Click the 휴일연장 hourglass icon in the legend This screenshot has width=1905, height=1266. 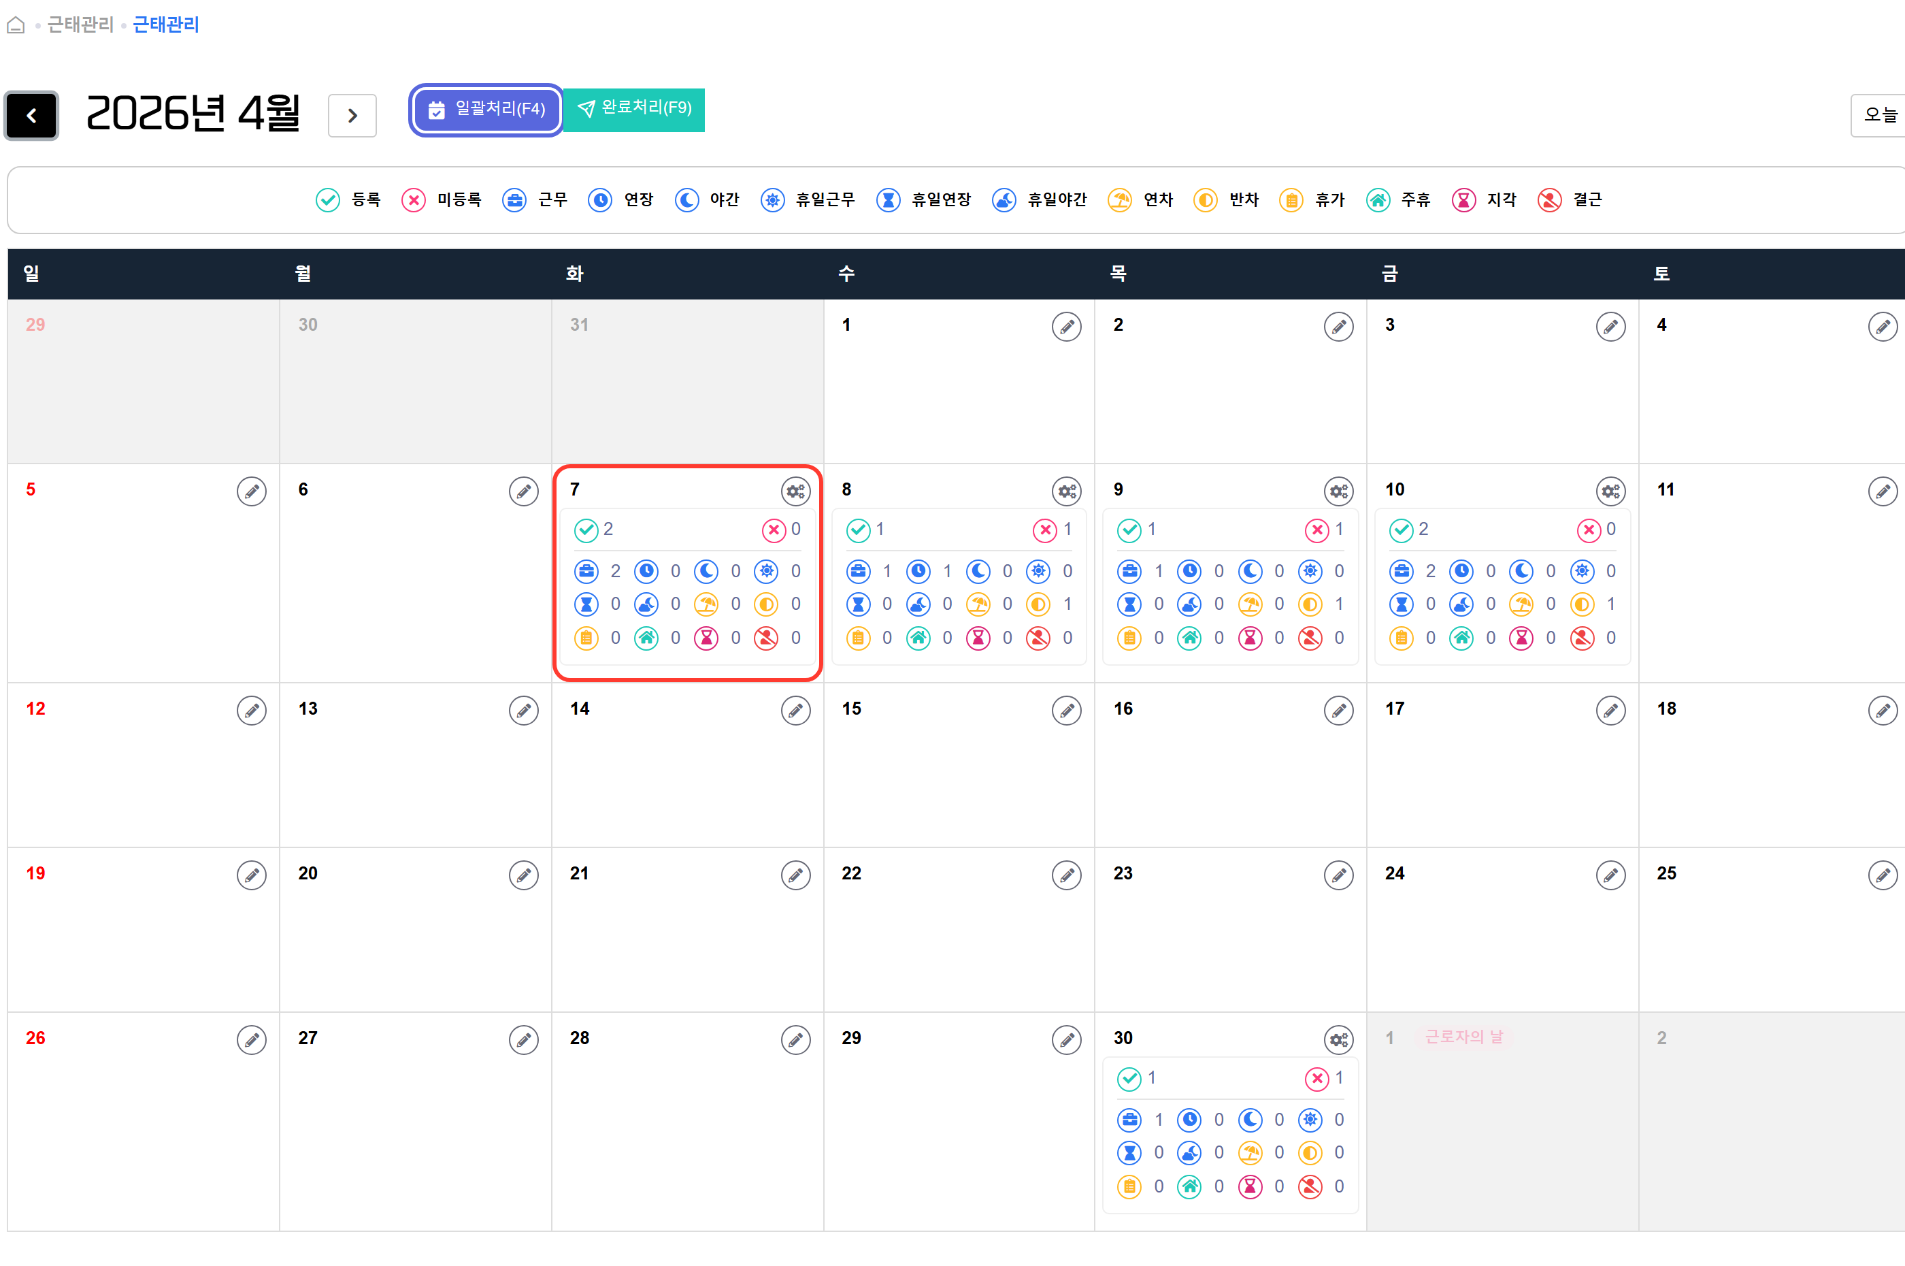(x=889, y=200)
